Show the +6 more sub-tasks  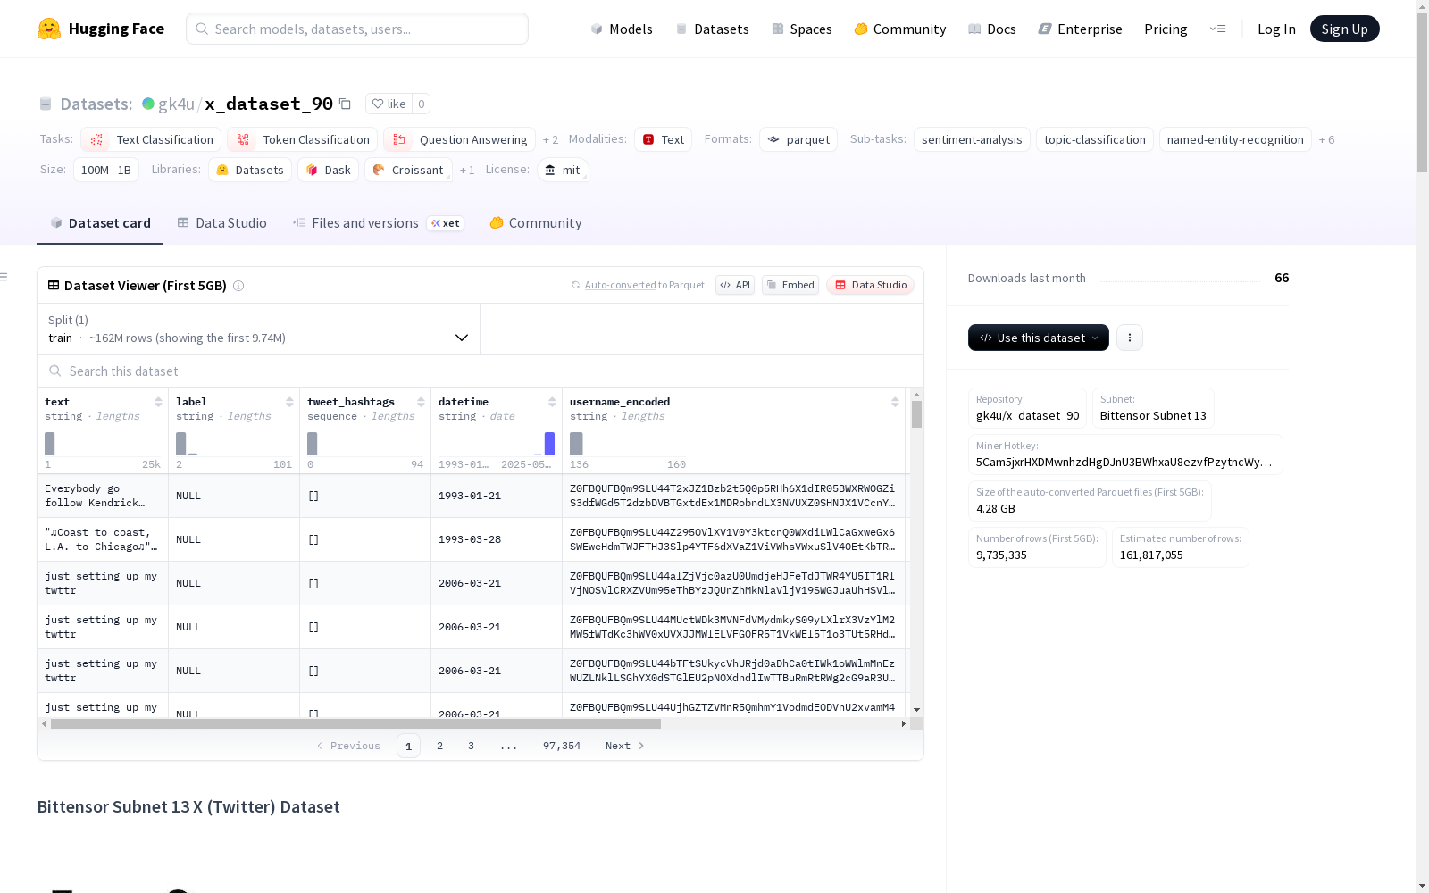1326,140
